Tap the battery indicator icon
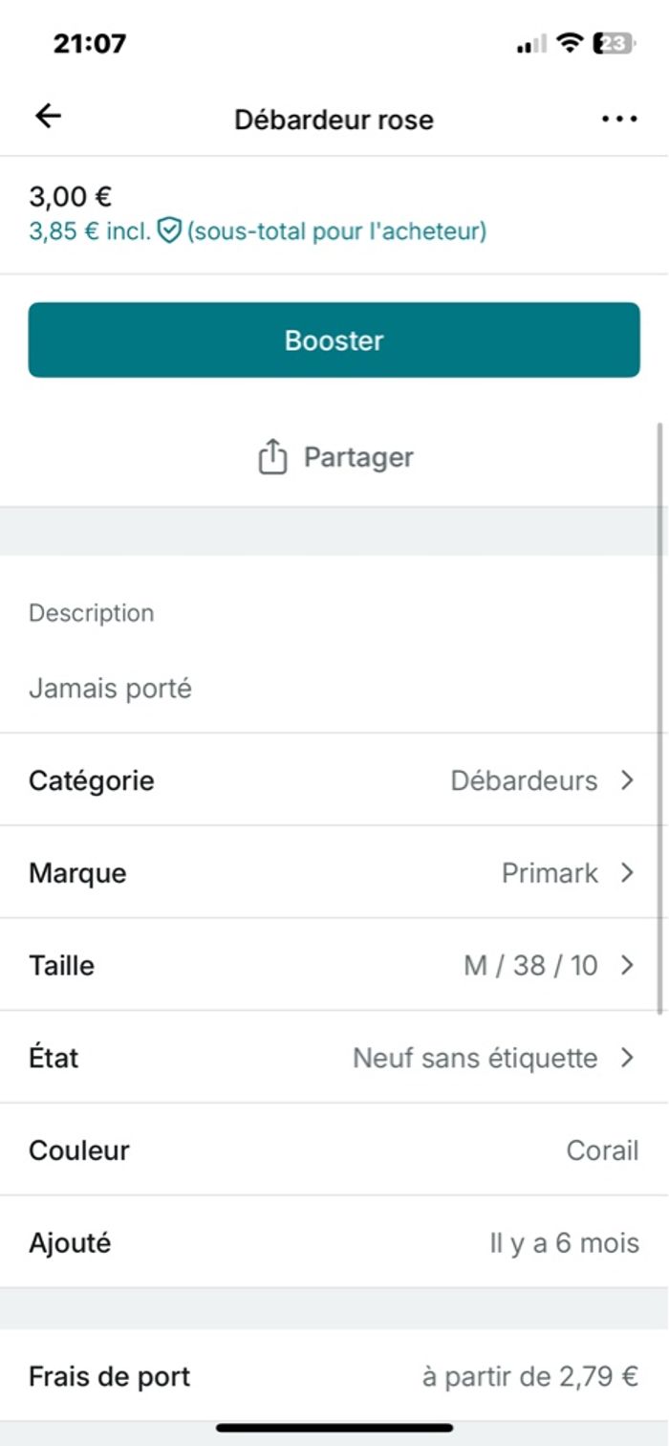669x1446 pixels. [x=614, y=43]
